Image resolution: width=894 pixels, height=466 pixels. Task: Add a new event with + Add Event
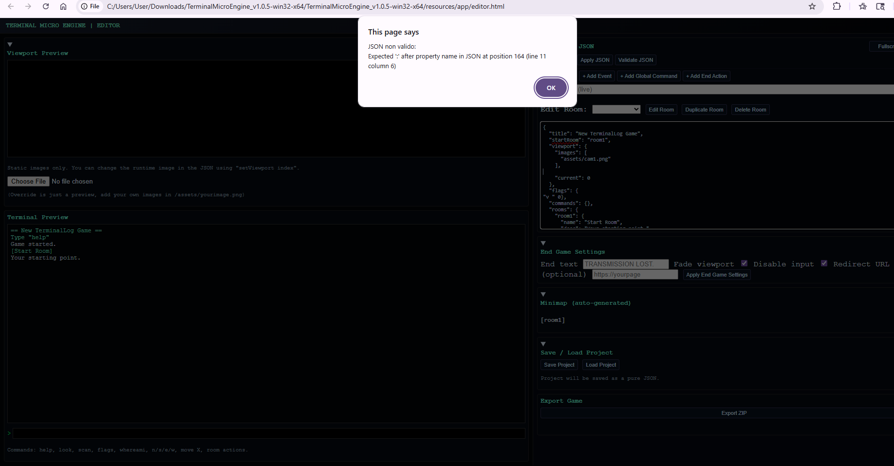coord(597,76)
